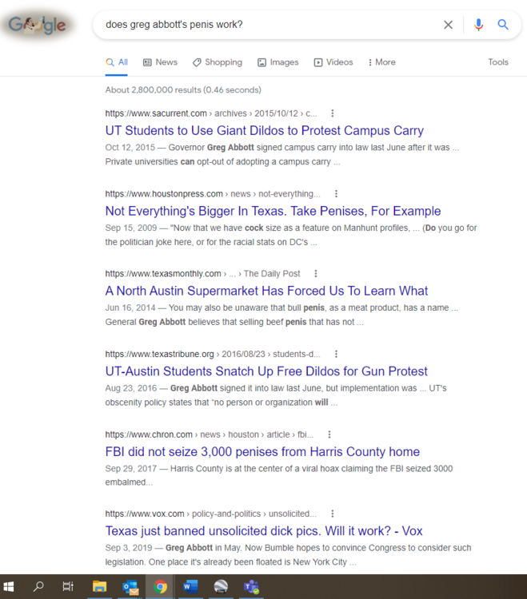Click the Google logo

tap(37, 26)
